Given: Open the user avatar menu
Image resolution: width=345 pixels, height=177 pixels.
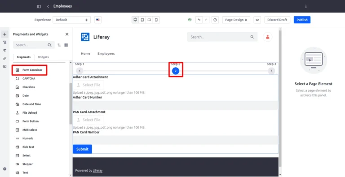Looking at the screenshot, I should 268,37.
